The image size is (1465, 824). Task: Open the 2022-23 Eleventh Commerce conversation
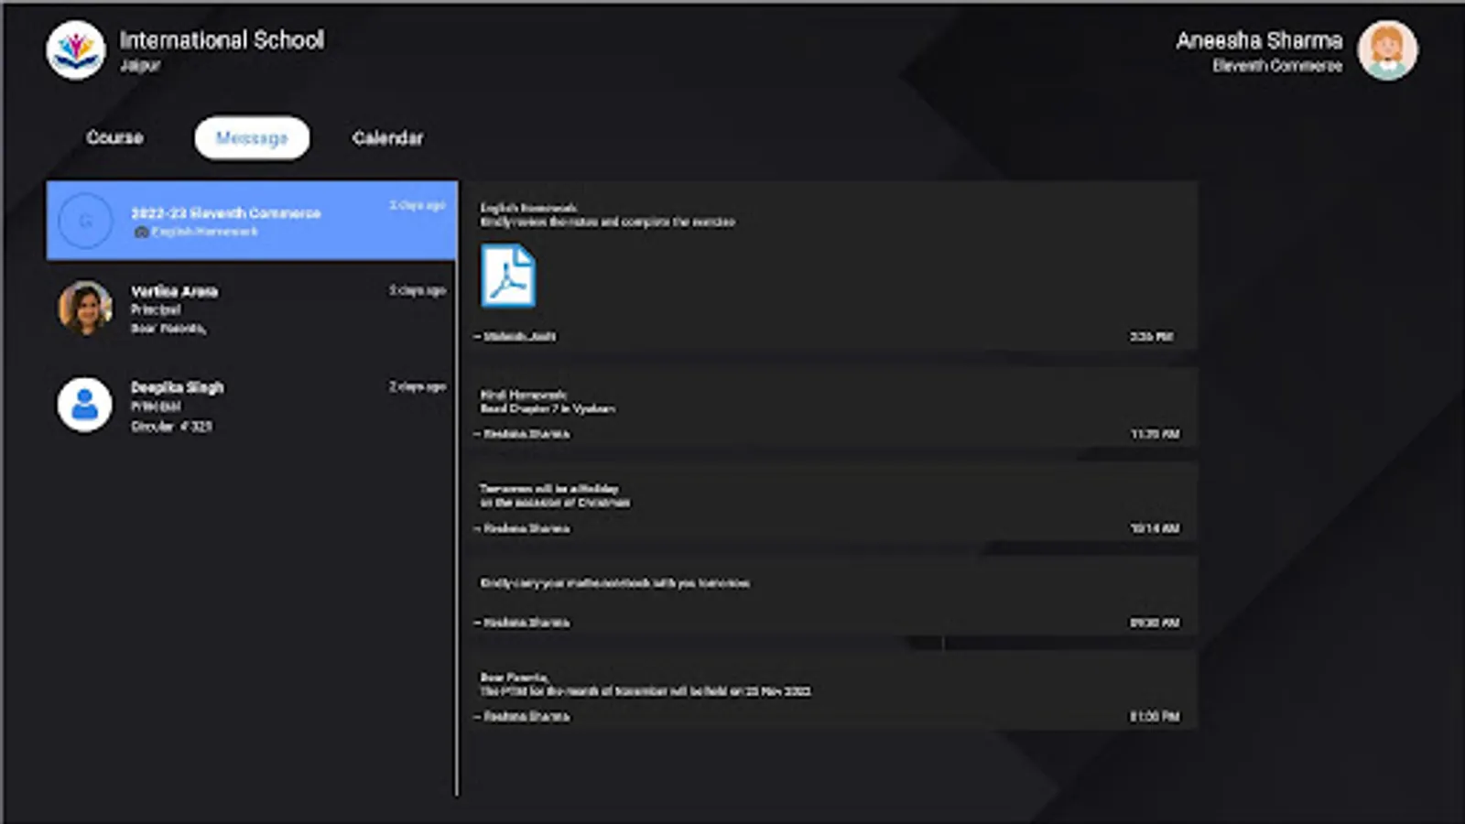[252, 221]
